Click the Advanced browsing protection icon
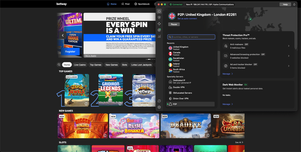 [x=225, y=56]
